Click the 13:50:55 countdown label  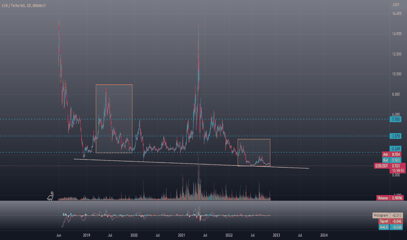click(x=397, y=171)
